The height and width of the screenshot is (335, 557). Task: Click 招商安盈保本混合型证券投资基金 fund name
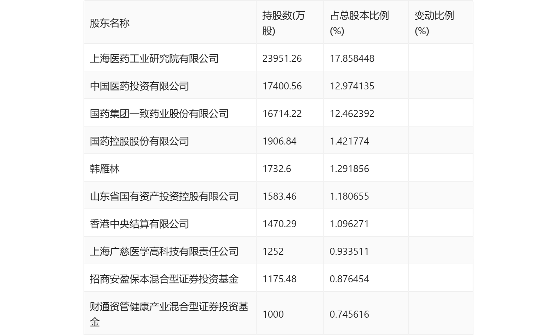164,279
